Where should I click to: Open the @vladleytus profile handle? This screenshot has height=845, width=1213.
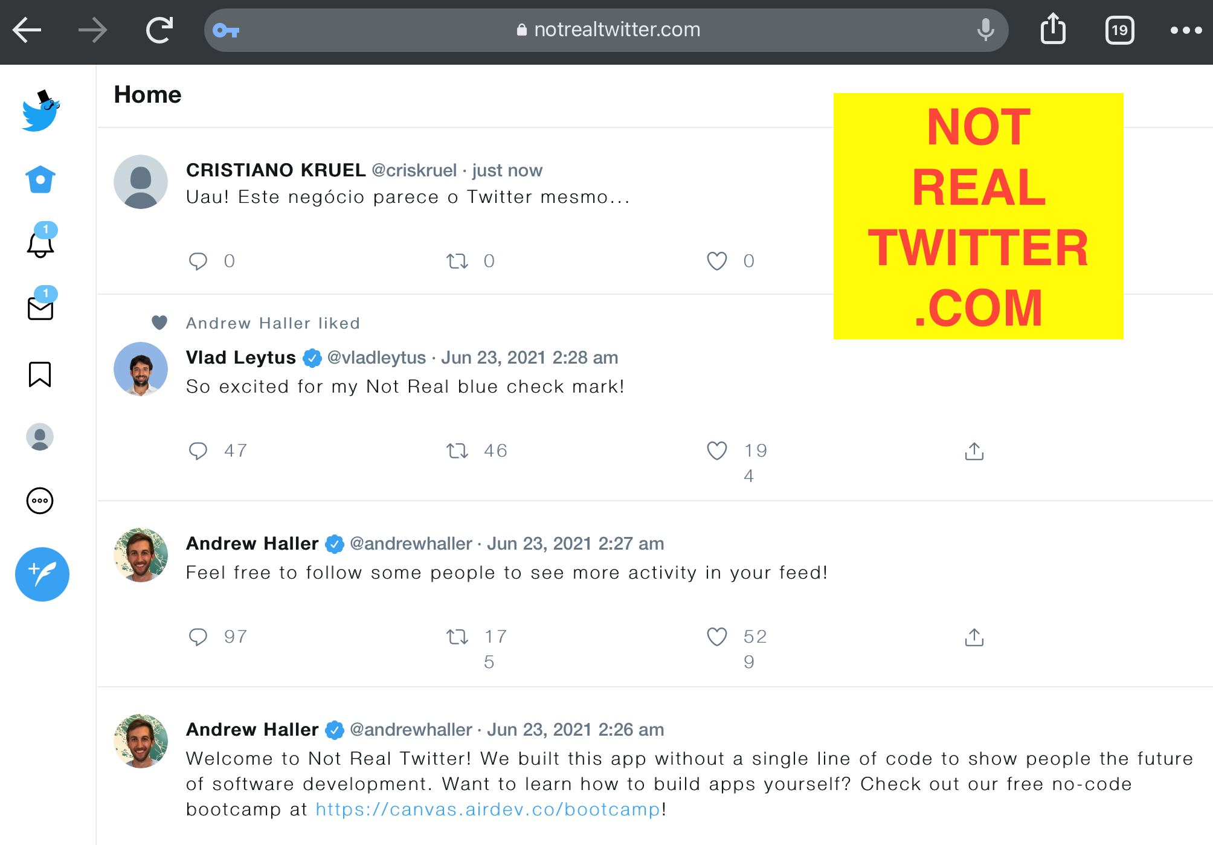point(376,358)
